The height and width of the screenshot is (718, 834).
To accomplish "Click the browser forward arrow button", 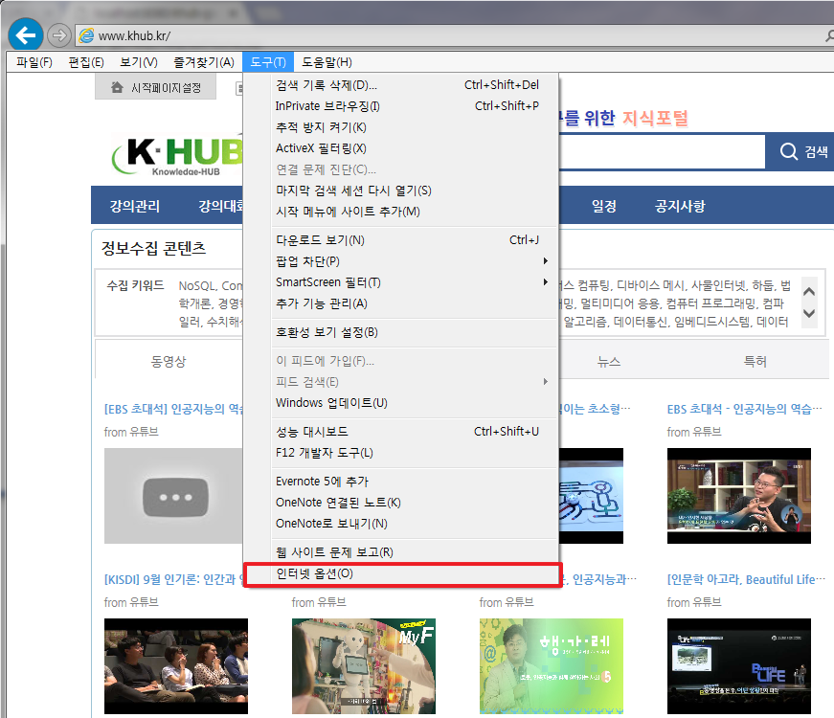I will tap(58, 35).
